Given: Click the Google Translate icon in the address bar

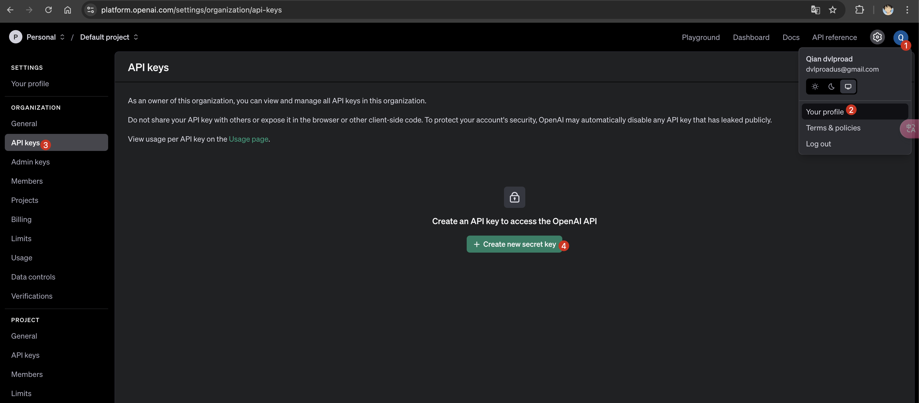Looking at the screenshot, I should 815,10.
